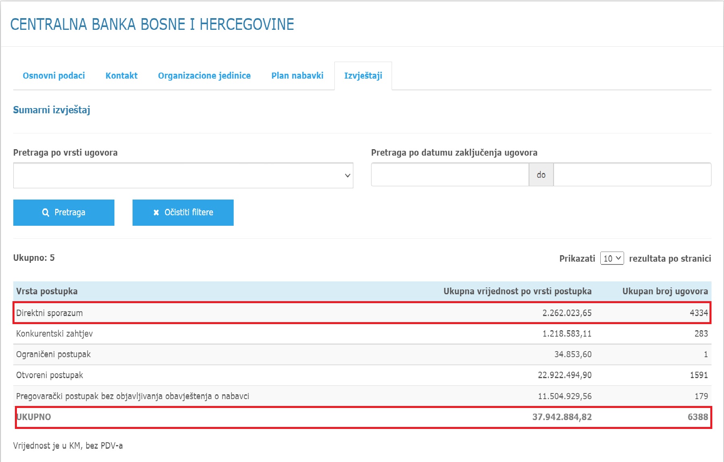Click contract count 4334
Viewport: 724px width, 462px height.
[x=699, y=313]
